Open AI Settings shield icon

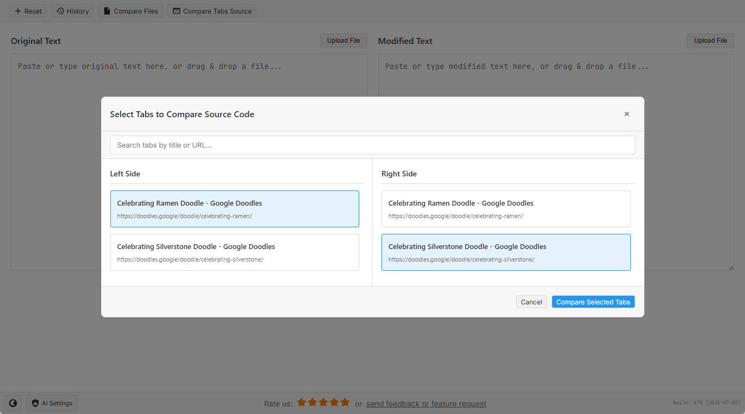[x=35, y=403]
